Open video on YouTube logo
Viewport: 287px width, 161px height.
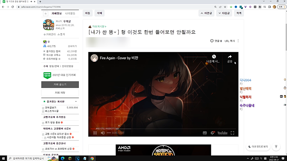pyautogui.click(x=222, y=133)
